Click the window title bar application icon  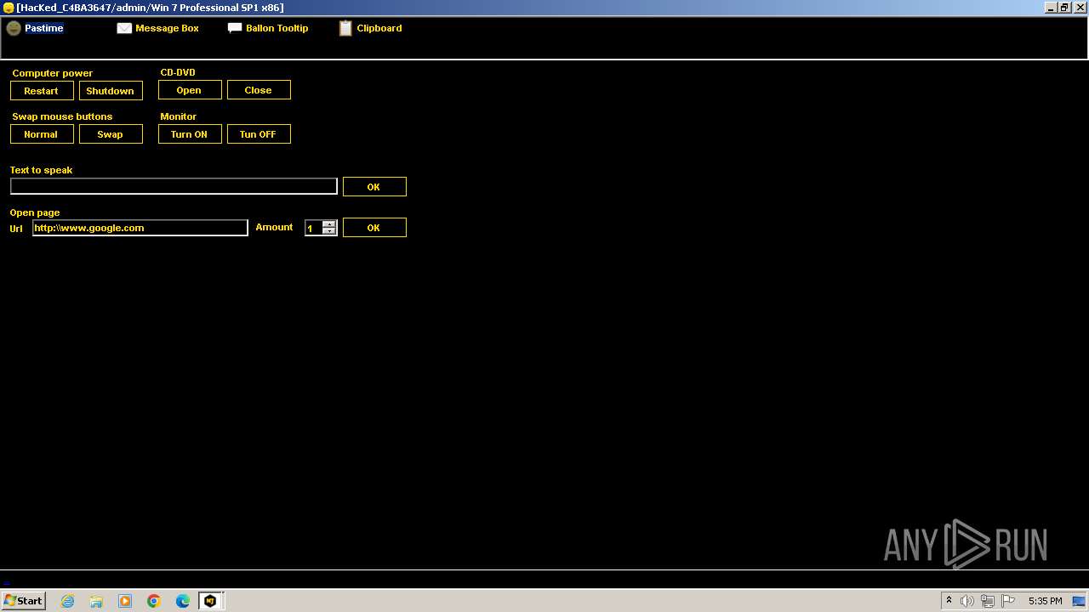click(x=8, y=7)
